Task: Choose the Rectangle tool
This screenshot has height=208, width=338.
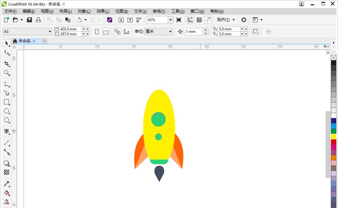Action: tap(6, 102)
